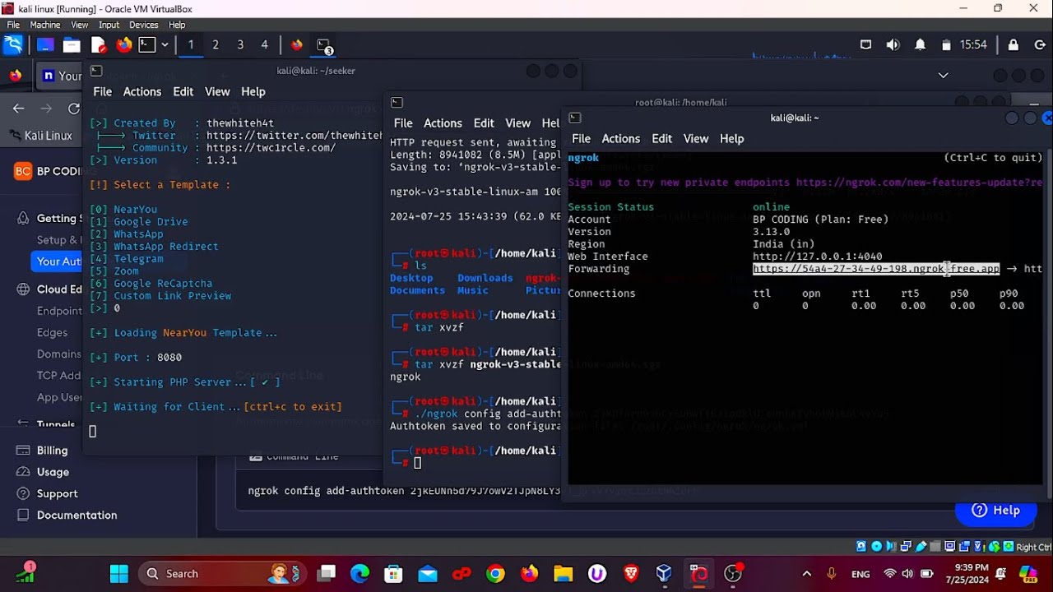This screenshot has height=592, width=1053.
Task: Select the Firefox task button in Kali panel
Action: (x=297, y=44)
